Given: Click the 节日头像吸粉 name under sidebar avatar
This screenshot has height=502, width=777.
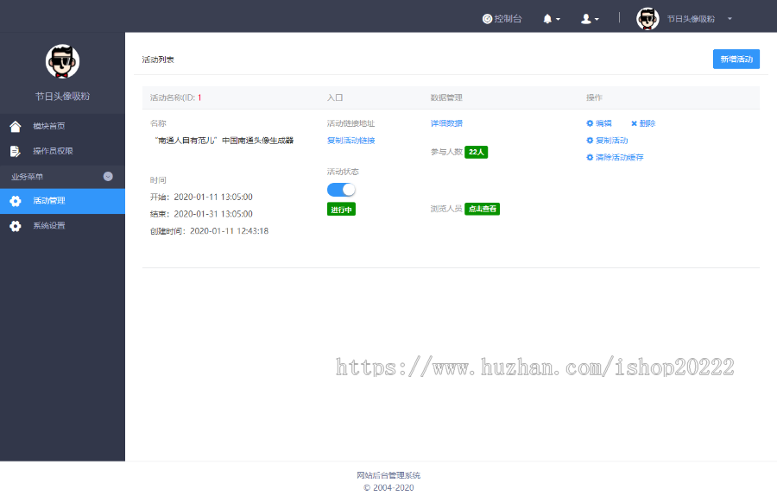Looking at the screenshot, I should click(62, 96).
